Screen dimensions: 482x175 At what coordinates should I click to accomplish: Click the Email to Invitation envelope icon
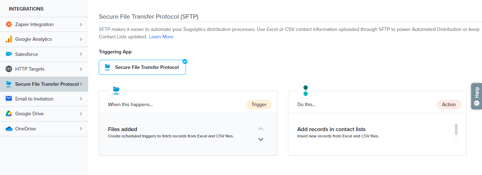click(x=9, y=99)
